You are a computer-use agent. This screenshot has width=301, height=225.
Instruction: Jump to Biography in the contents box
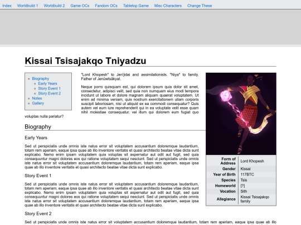click(x=41, y=79)
